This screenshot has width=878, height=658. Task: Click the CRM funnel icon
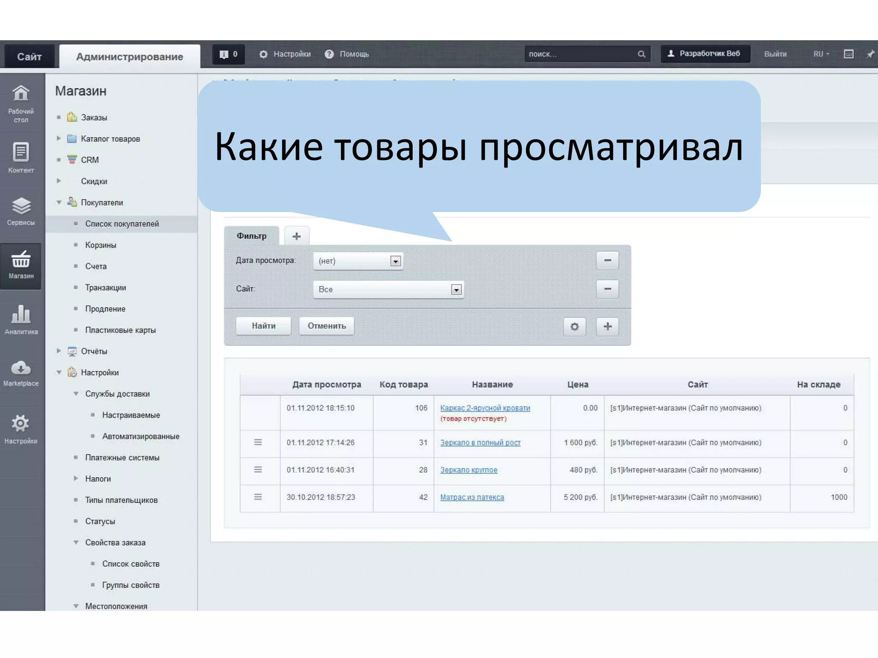pyautogui.click(x=72, y=159)
